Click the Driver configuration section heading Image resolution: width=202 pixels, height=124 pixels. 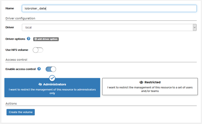tap(20, 18)
